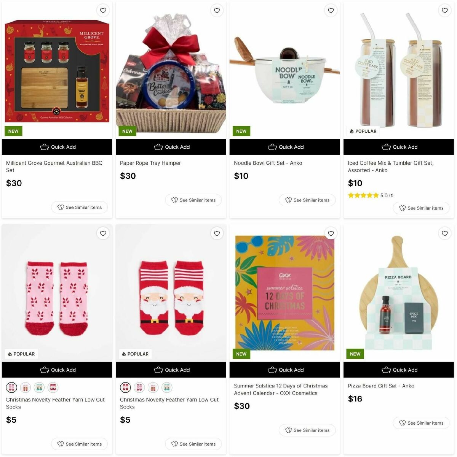The height and width of the screenshot is (457, 457).
Task: Tap heart icon on Noodle Bowl Gift Set
Action: click(331, 10)
